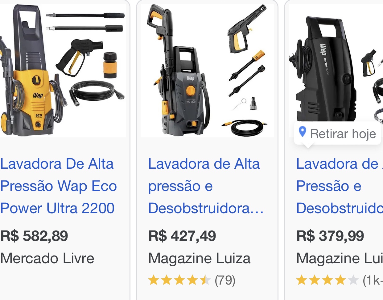Select the R$ 582,89 price
The width and height of the screenshot is (383, 300).
pyautogui.click(x=34, y=236)
